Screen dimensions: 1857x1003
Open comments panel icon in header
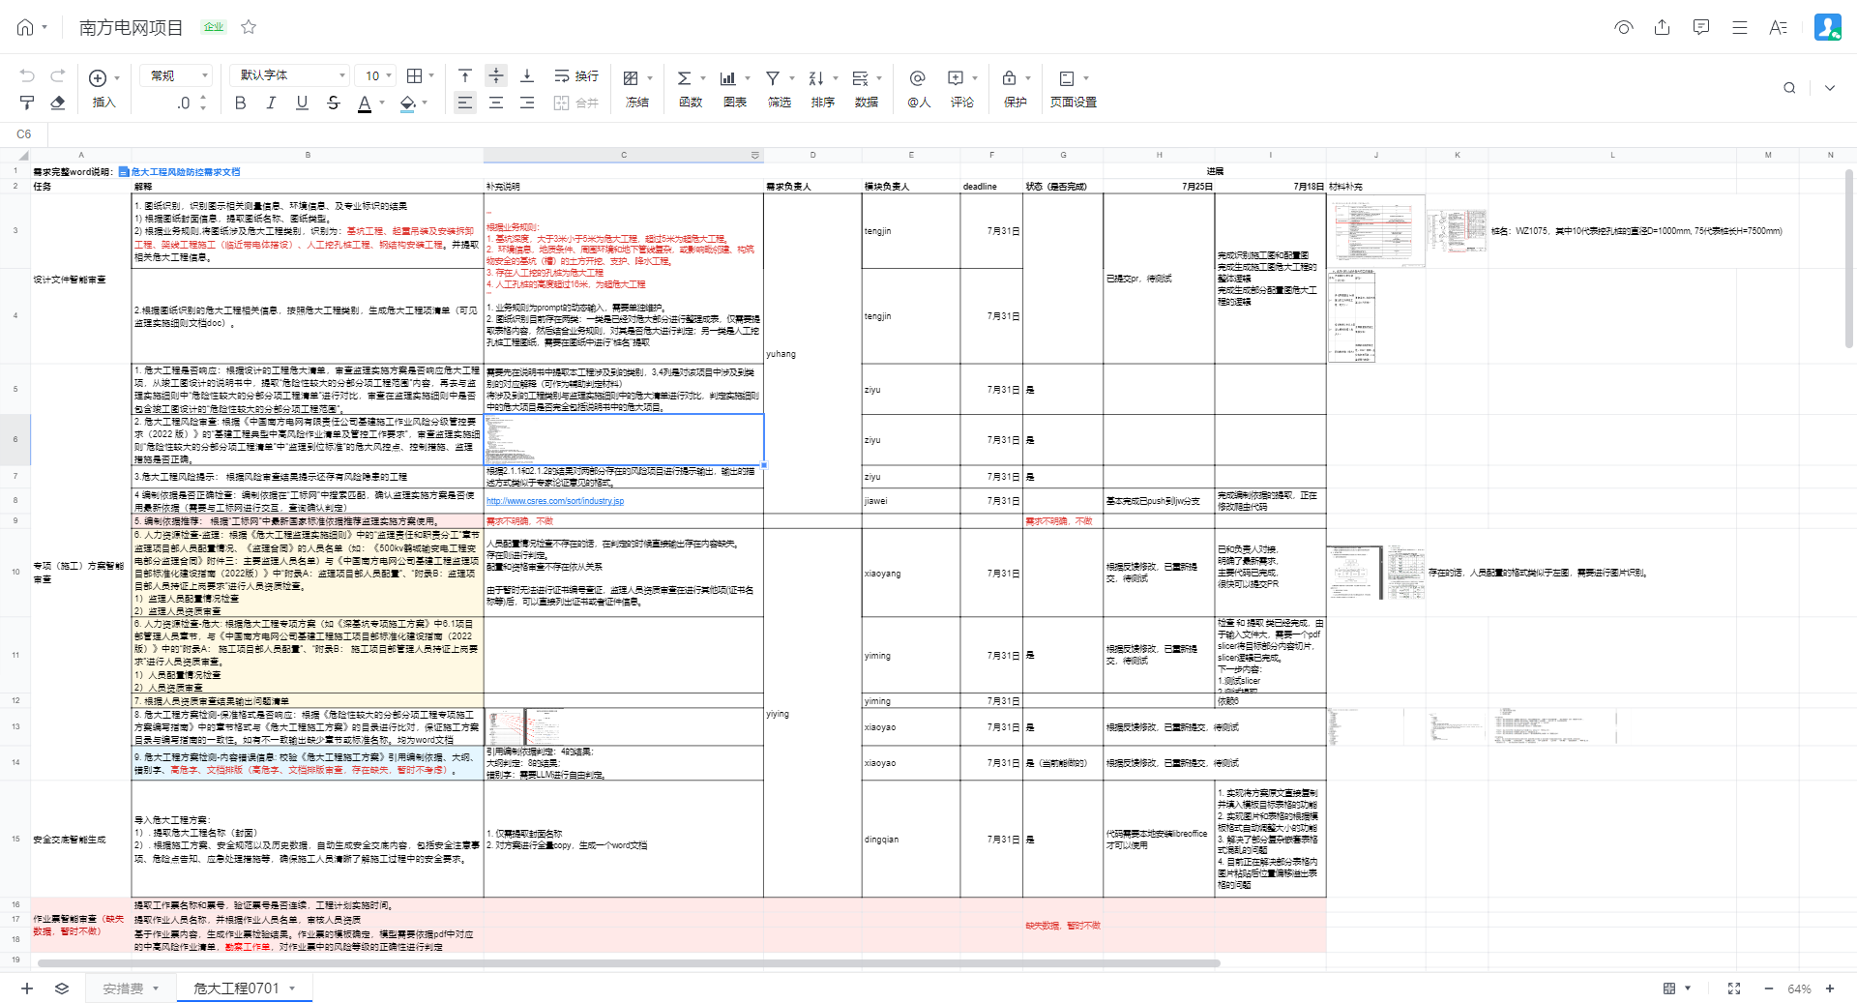click(x=1701, y=27)
